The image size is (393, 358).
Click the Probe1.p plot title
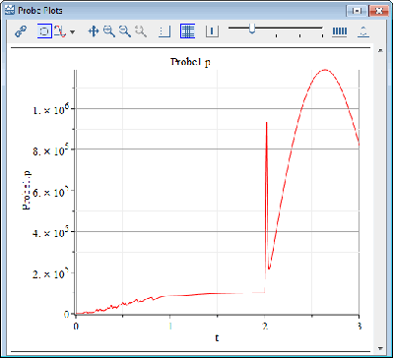(x=190, y=62)
